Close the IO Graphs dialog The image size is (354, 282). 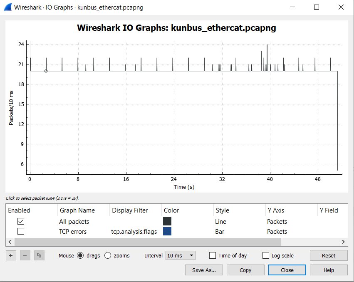click(x=287, y=270)
